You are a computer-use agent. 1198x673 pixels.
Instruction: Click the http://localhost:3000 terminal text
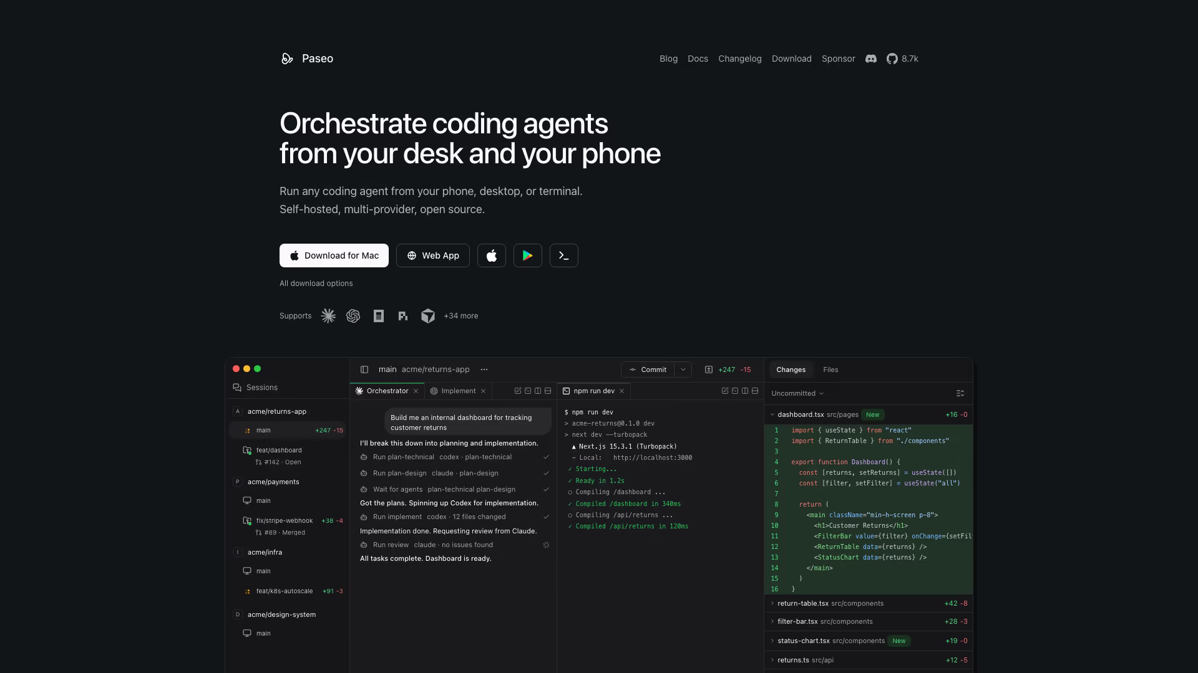[x=653, y=458]
